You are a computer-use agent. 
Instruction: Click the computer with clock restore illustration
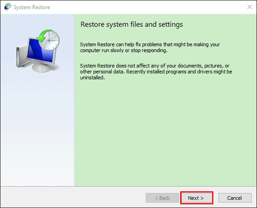(x=38, y=51)
